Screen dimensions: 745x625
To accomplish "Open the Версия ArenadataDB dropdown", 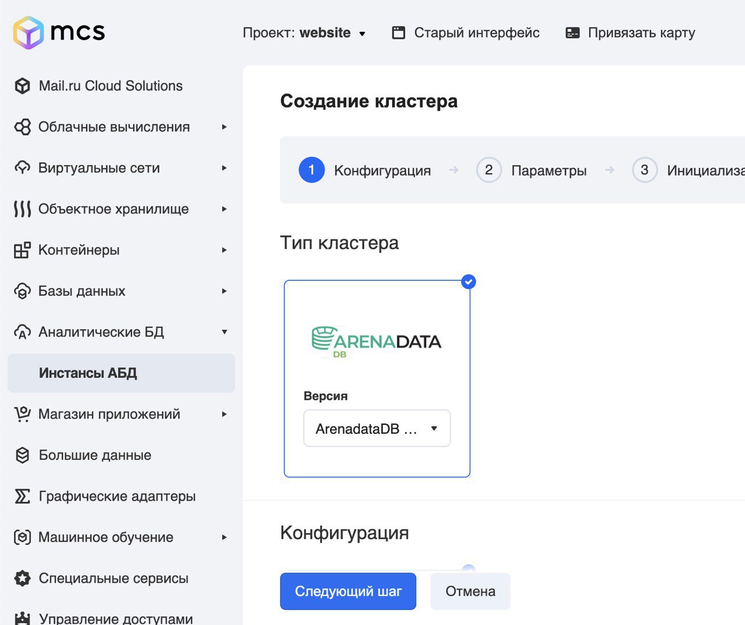I will click(377, 428).
